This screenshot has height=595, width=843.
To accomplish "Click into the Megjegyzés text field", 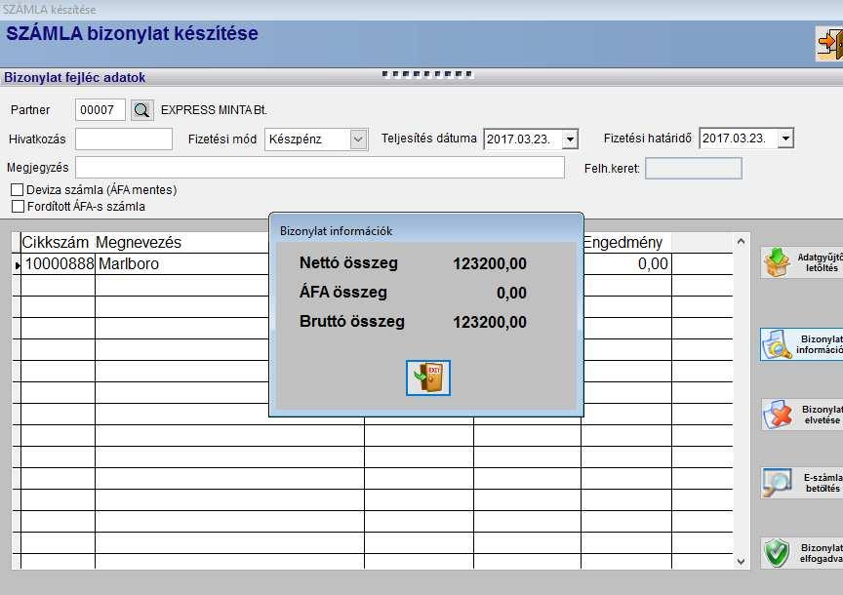I will pyautogui.click(x=320, y=168).
